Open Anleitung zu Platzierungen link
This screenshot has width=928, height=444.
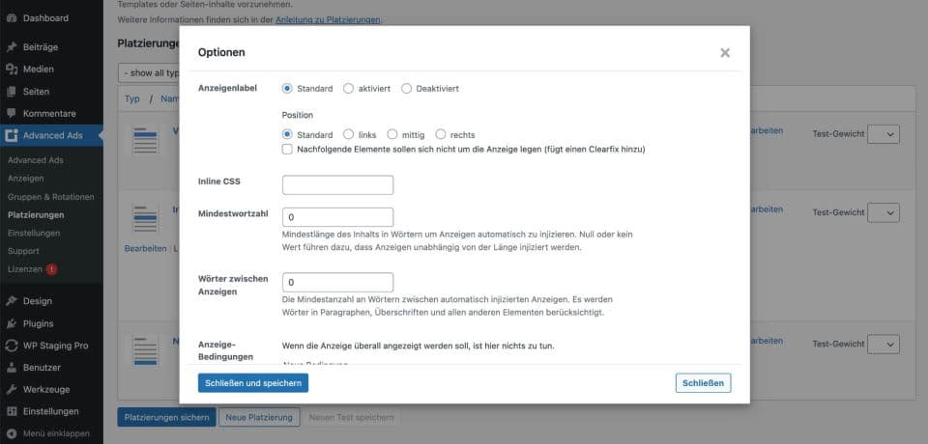[x=328, y=19]
